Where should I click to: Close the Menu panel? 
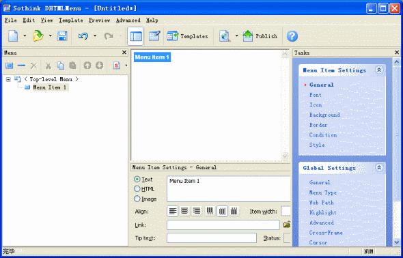[x=124, y=53]
